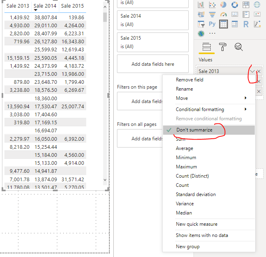Image resolution: width=266 pixels, height=257 pixels.
Task: Choose Rename from context menu
Action: tap(209, 89)
